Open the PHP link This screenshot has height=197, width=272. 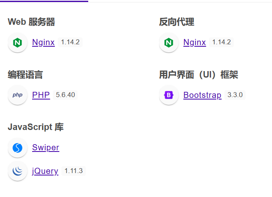(x=41, y=95)
